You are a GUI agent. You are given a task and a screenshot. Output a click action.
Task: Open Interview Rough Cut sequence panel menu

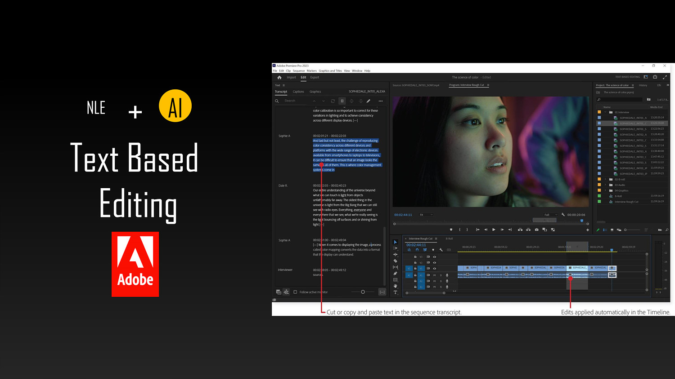(x=436, y=238)
